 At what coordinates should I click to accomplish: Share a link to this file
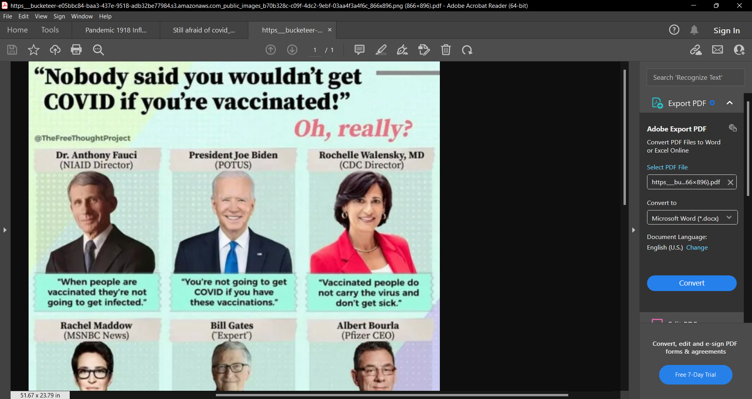point(696,50)
